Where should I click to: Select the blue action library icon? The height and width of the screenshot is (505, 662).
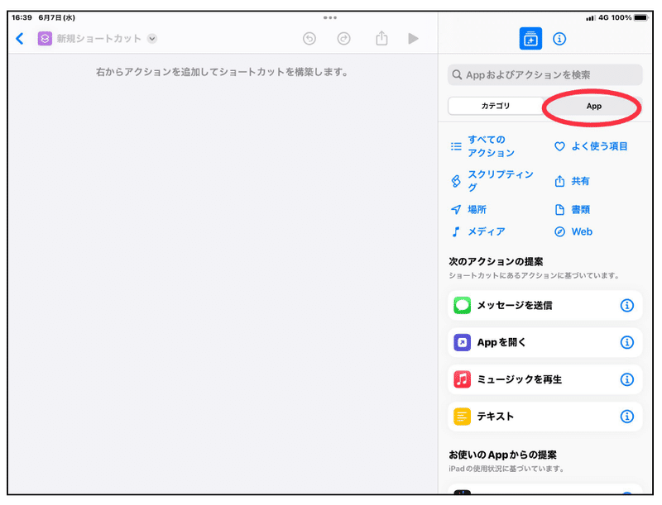(530, 39)
